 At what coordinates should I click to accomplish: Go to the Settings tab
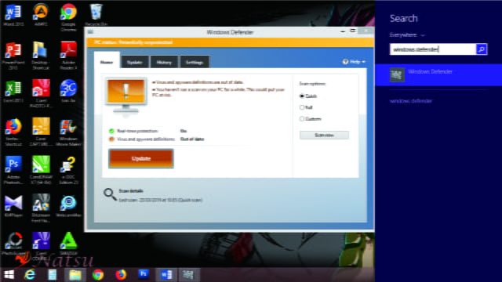click(195, 62)
